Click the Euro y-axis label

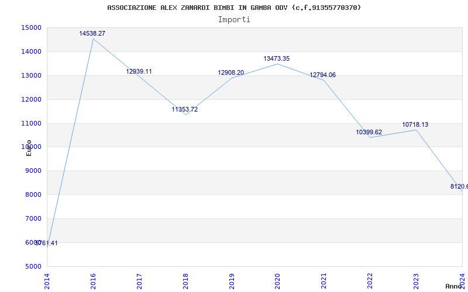tap(29, 148)
